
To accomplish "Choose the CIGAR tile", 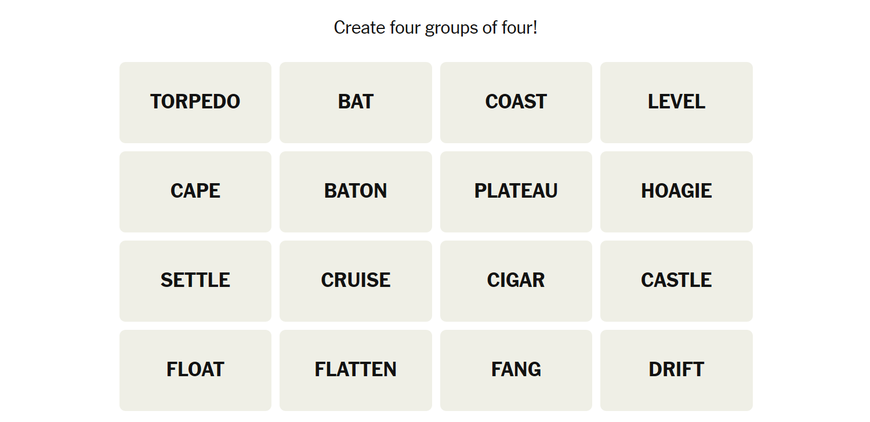I will (x=516, y=281).
